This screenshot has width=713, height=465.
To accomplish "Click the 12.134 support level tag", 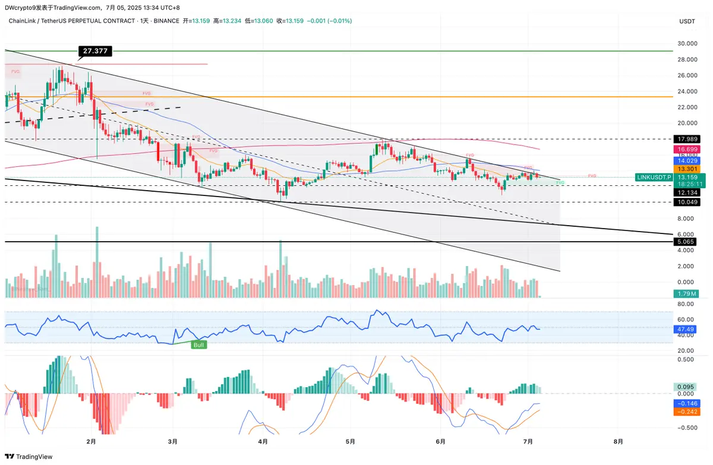I will tap(688, 193).
